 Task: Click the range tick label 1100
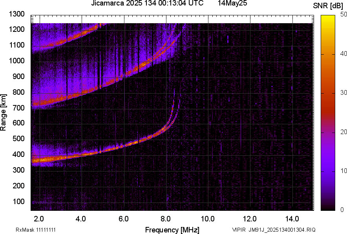[x=16, y=45]
